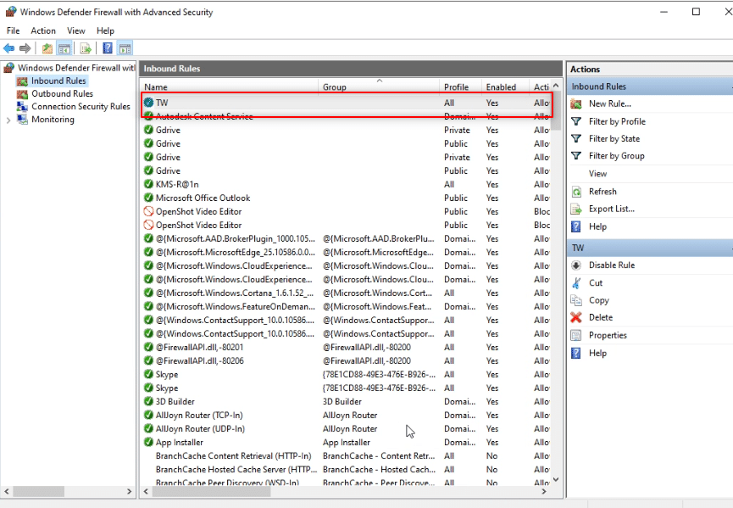Open the Help menu
This screenshot has width=733, height=508.
point(105,31)
